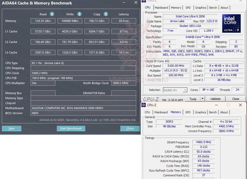
Task: Minimize the lower CPU-Z window
Action: 216,105
